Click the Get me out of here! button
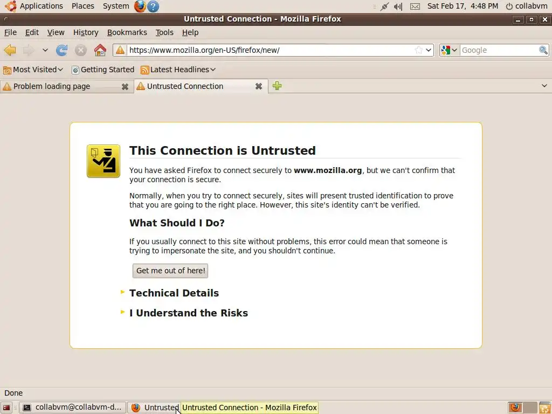 (170, 271)
